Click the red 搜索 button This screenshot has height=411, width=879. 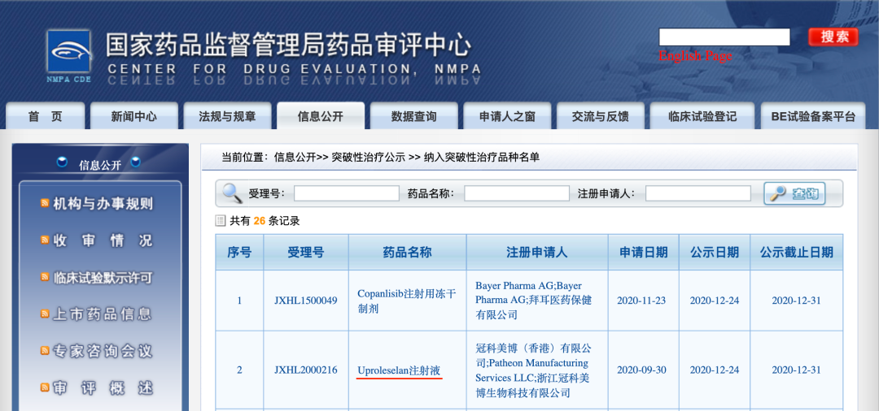pos(833,37)
